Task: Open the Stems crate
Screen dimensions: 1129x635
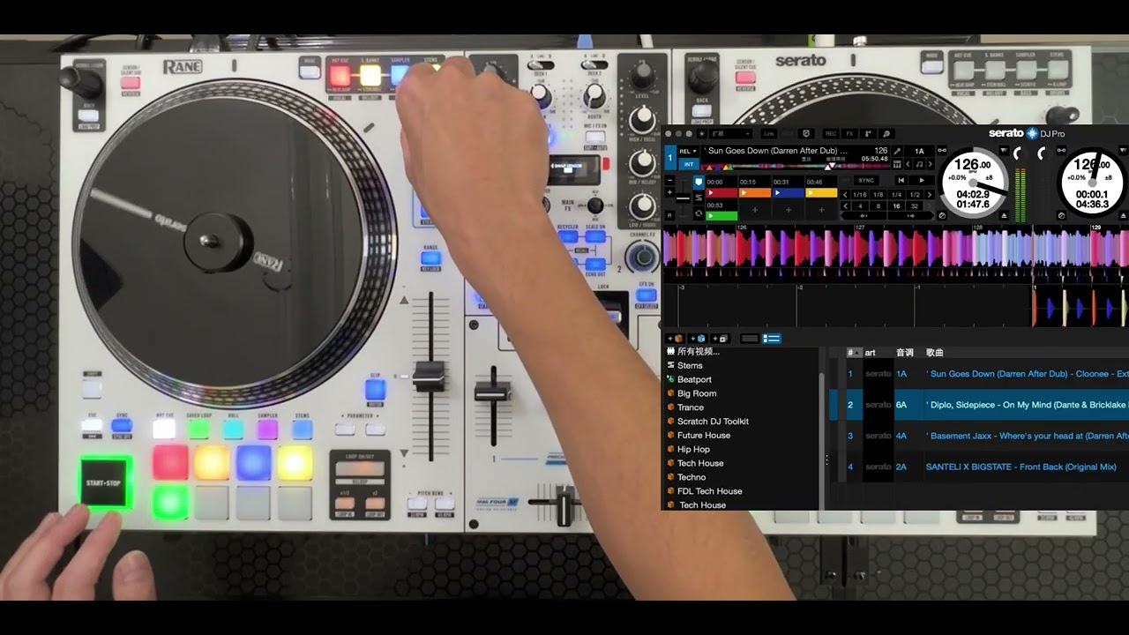Action: coord(690,365)
